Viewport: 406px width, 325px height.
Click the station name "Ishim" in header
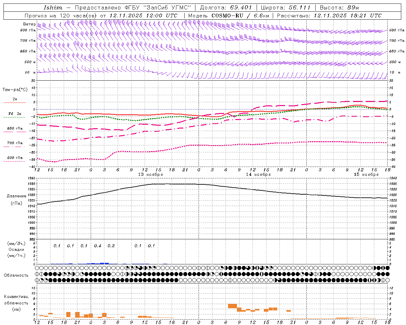[x=53, y=8]
